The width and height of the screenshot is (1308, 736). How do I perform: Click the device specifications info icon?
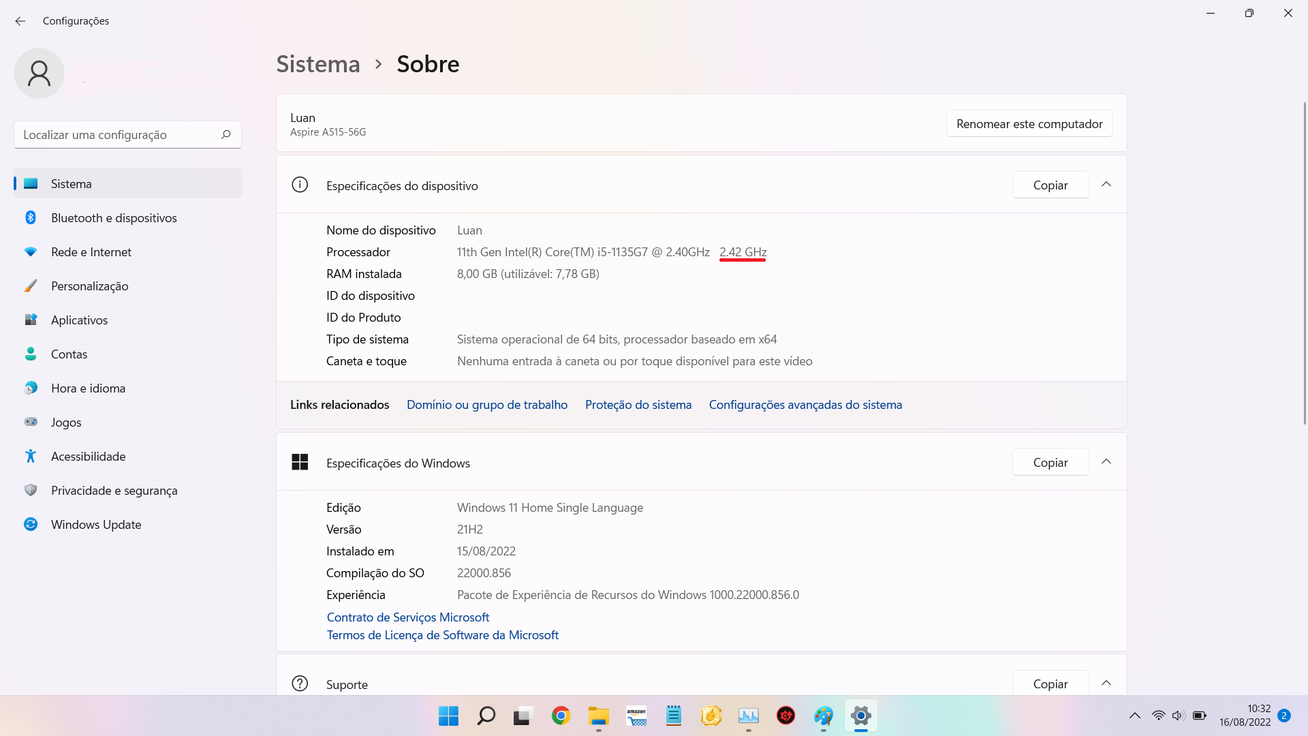[x=300, y=185]
